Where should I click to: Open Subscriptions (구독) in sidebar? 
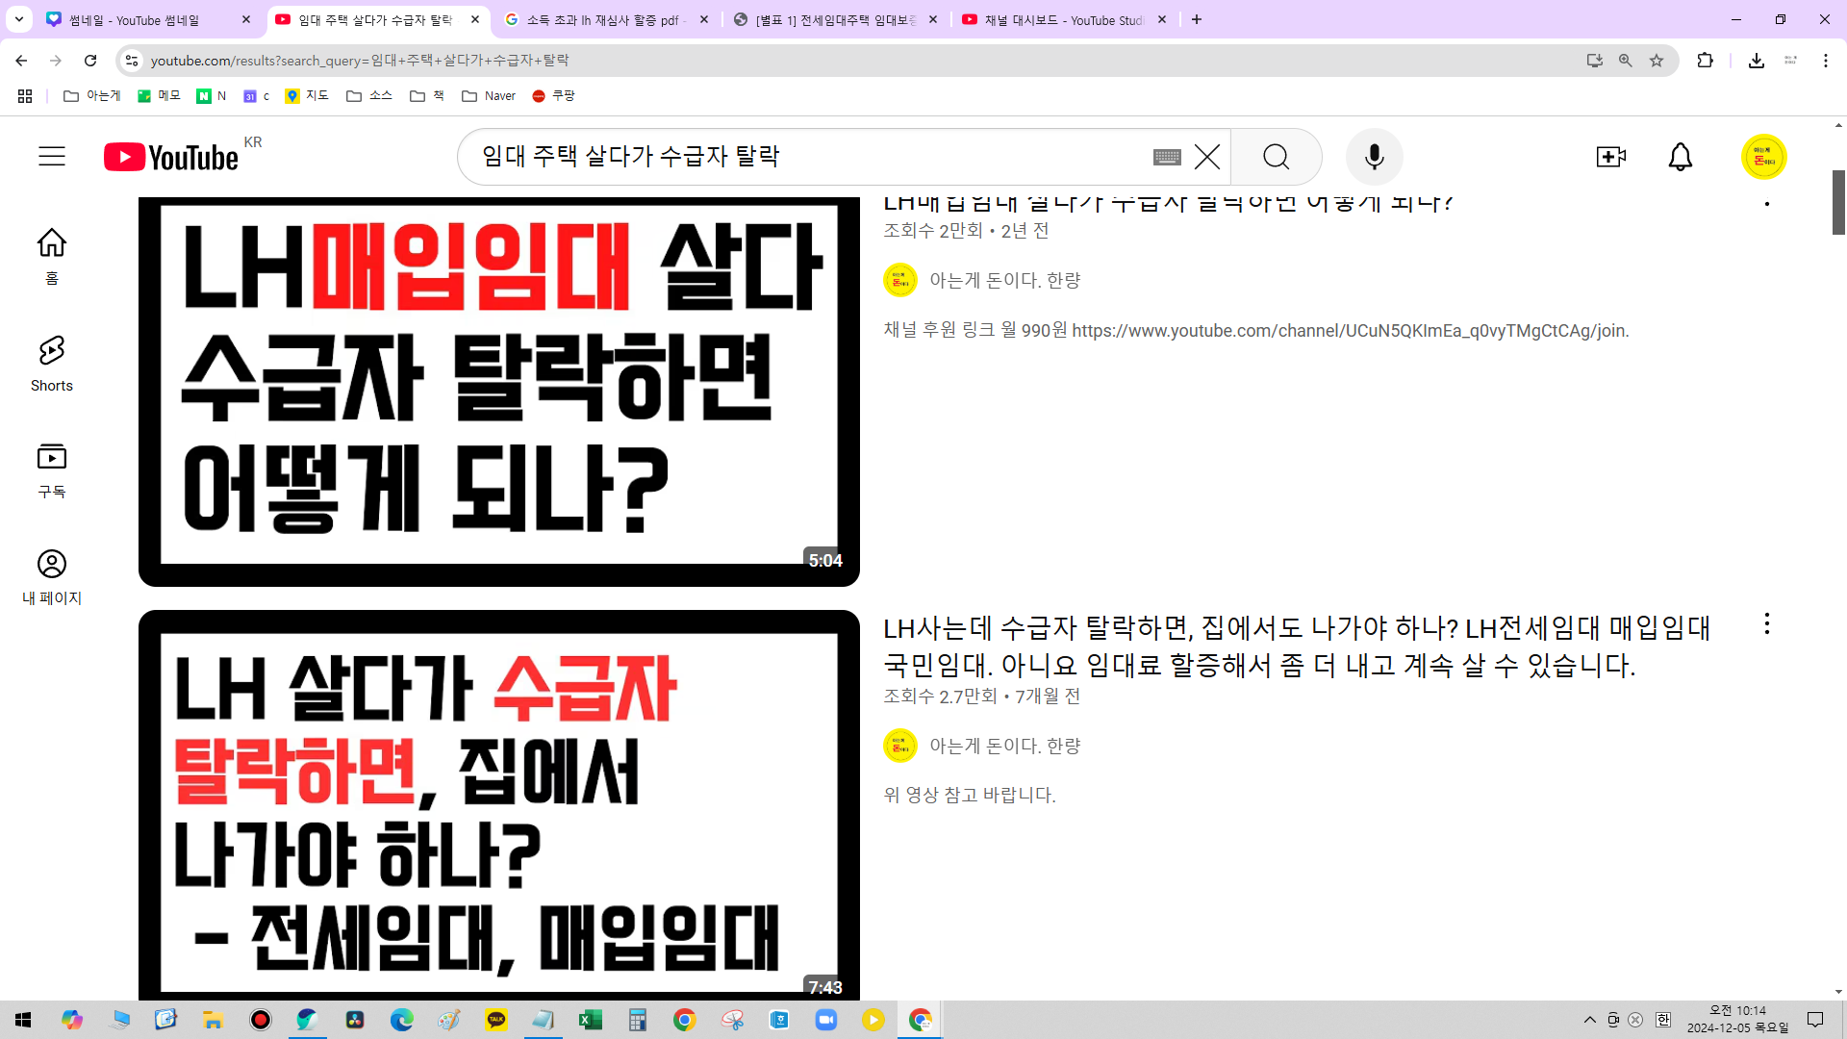coord(52,469)
